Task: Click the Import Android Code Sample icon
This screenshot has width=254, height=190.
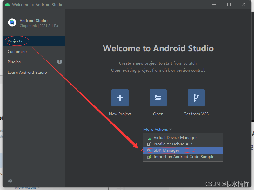Action: [149, 157]
